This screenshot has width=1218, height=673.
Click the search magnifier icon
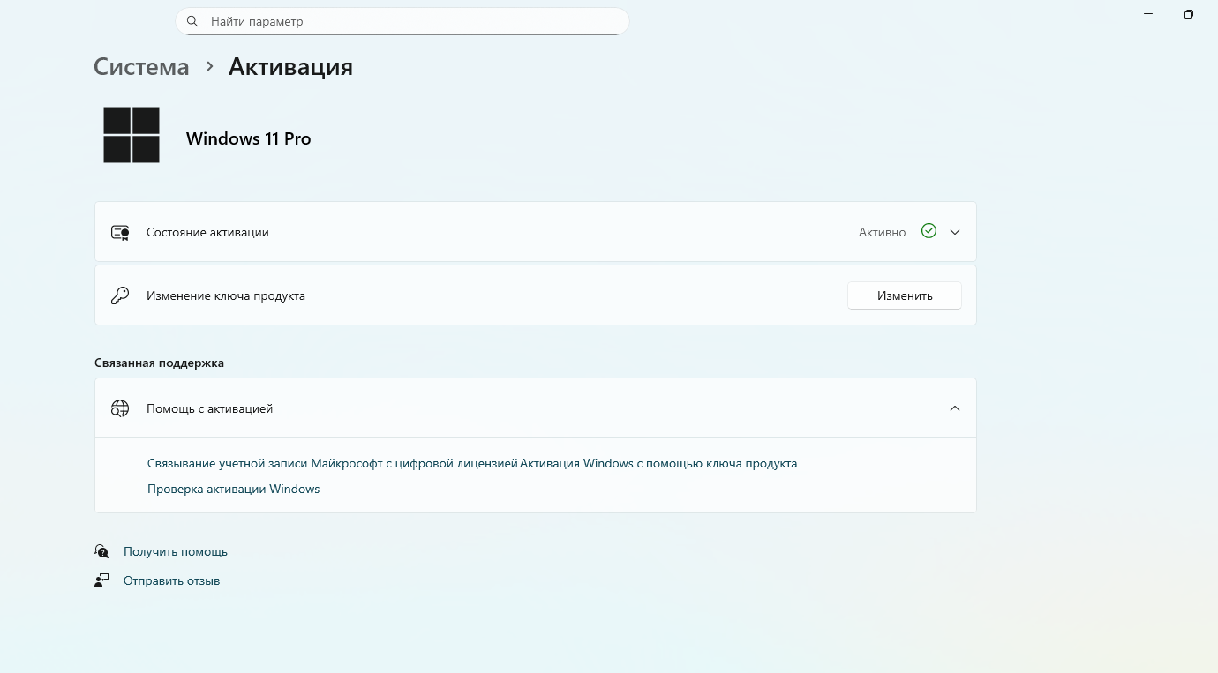(192, 21)
